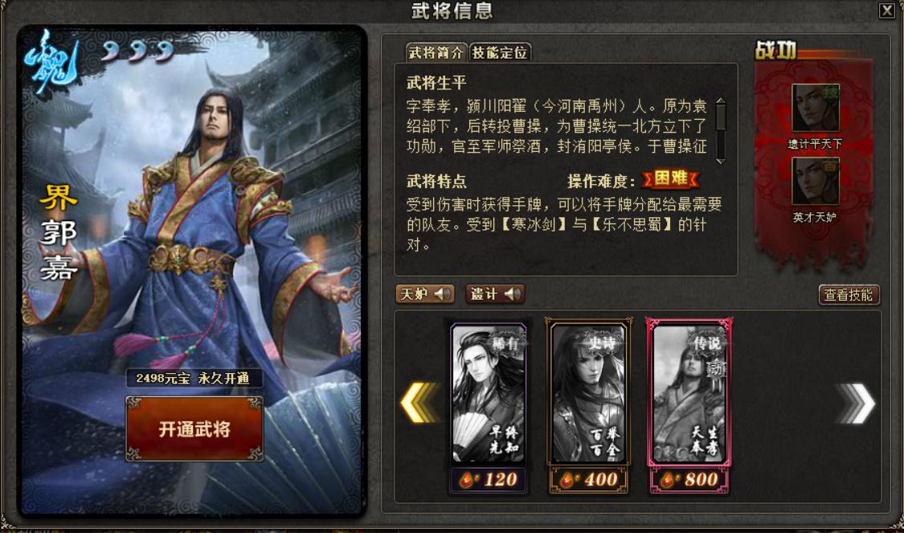The image size is (904, 533).
Task: Click the scrollbar up arrow in 武将生平
Action: (x=721, y=103)
